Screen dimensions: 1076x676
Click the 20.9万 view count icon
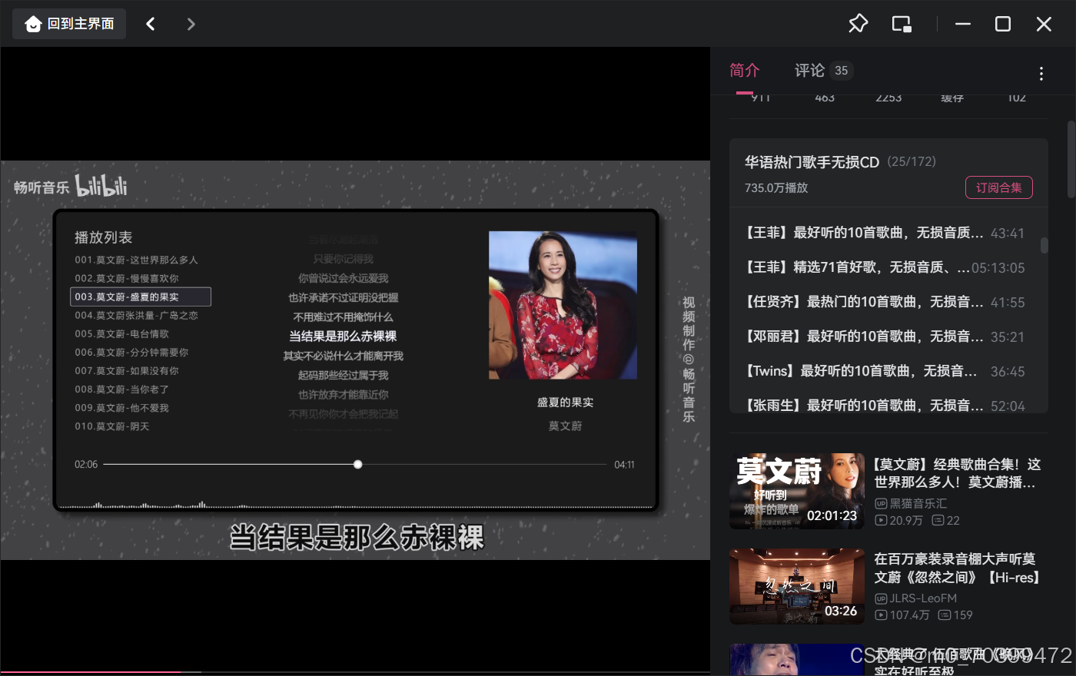pos(881,521)
